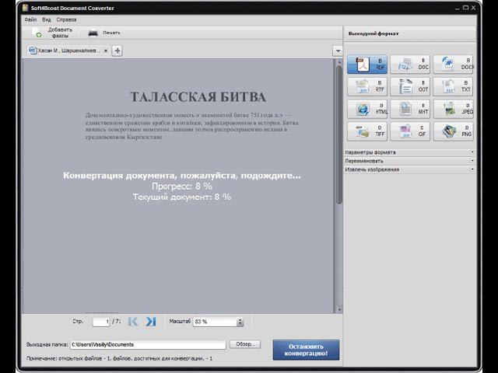The height and width of the screenshot is (373, 498).
Task: Select the To GIF output format
Action: click(x=410, y=131)
